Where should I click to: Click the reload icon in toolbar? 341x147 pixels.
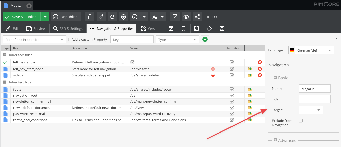pos(112,17)
